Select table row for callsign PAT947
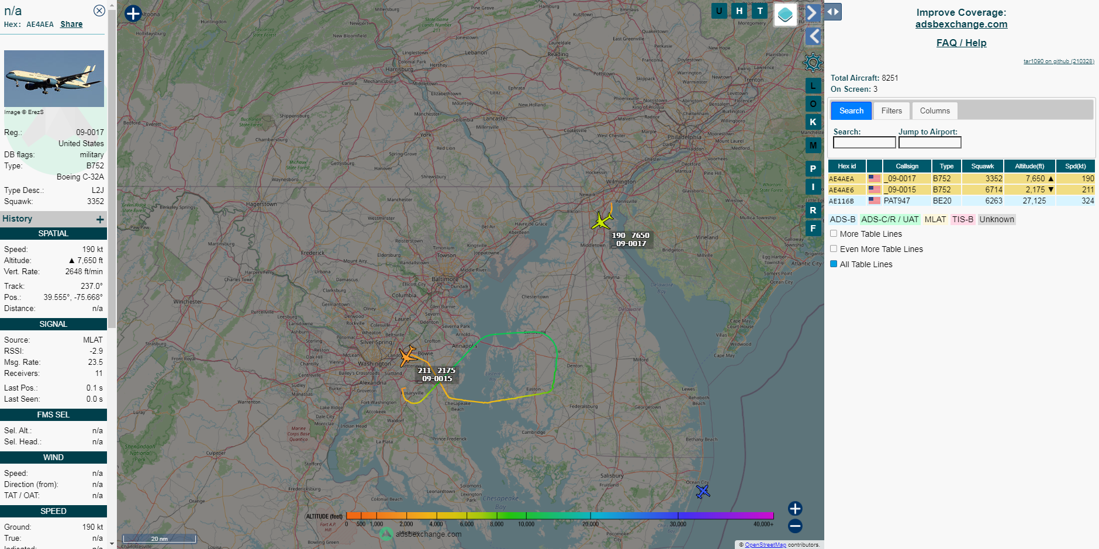Image resolution: width=1099 pixels, height=549 pixels. (961, 201)
